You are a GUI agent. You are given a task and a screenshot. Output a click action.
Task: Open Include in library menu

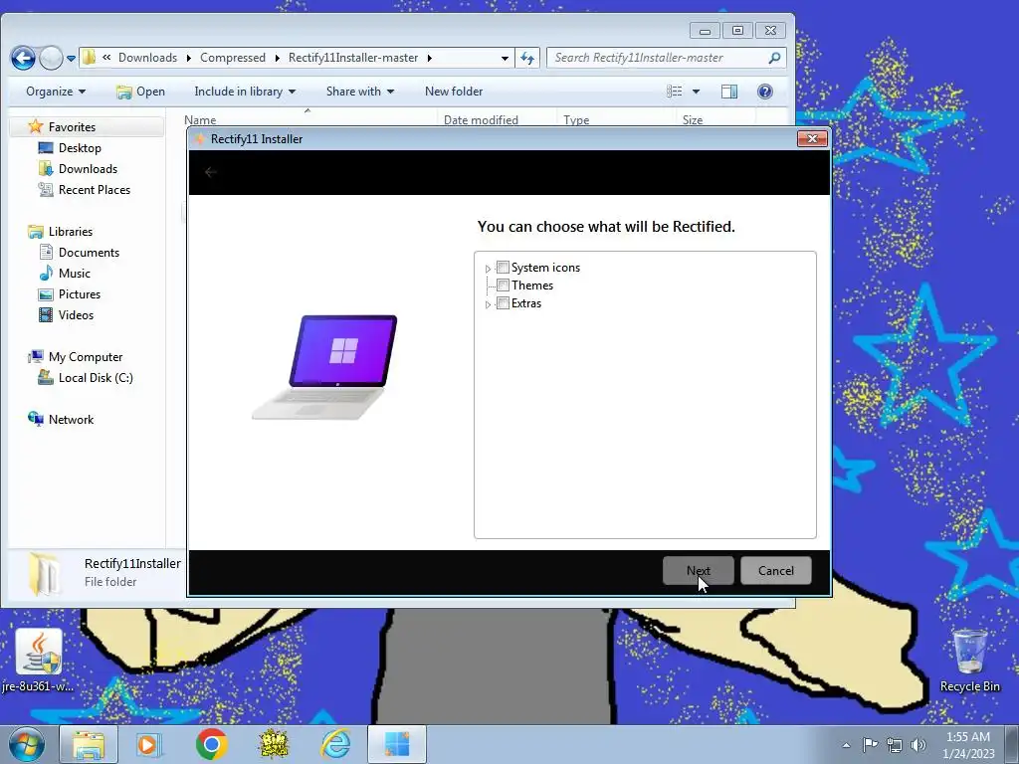tap(245, 92)
